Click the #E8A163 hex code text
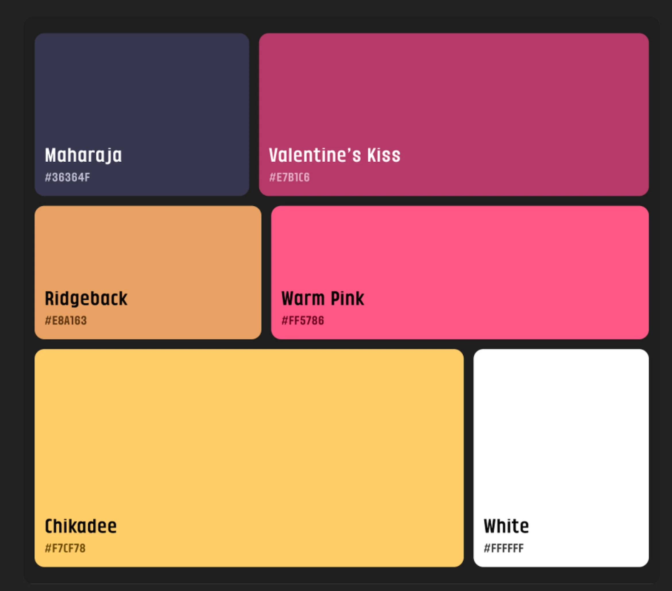 (x=66, y=320)
